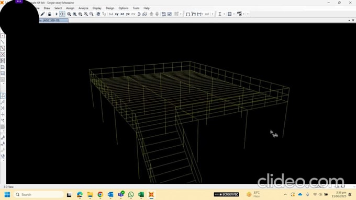Select the Draw Rectangular Area tool

[3, 73]
